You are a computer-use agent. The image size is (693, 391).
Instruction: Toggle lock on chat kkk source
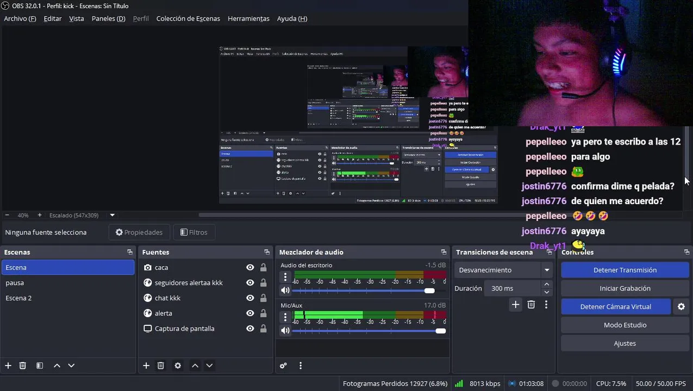click(263, 298)
